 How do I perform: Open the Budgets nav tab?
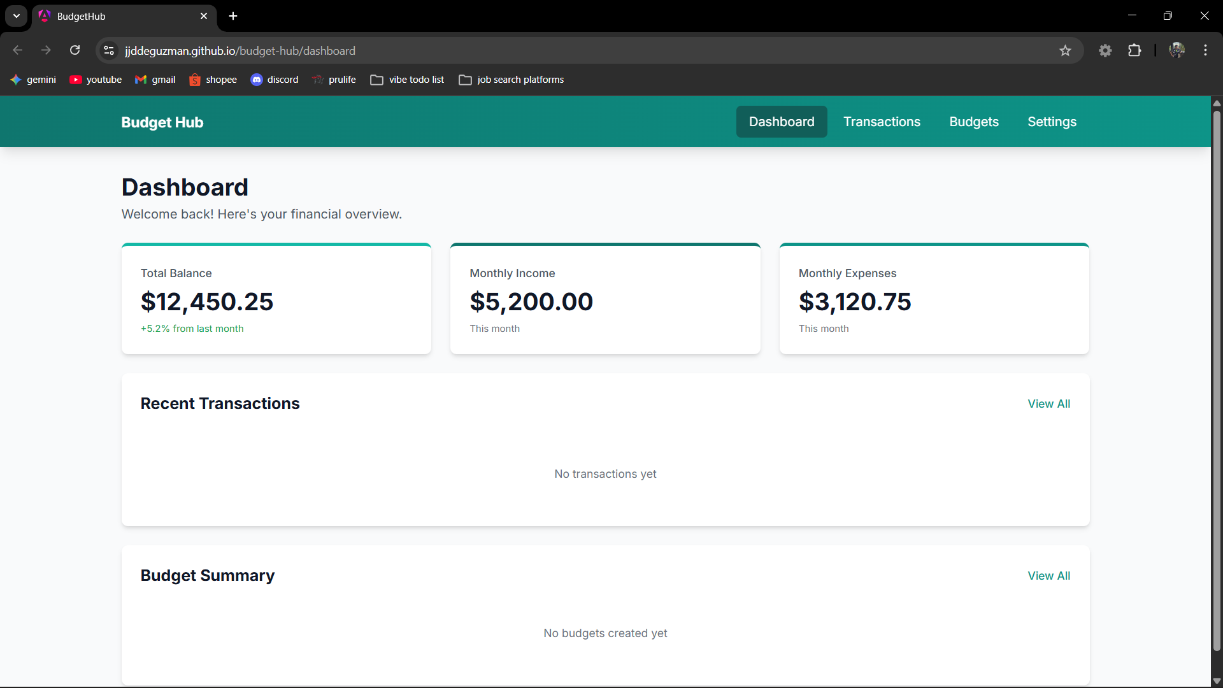pos(973,122)
